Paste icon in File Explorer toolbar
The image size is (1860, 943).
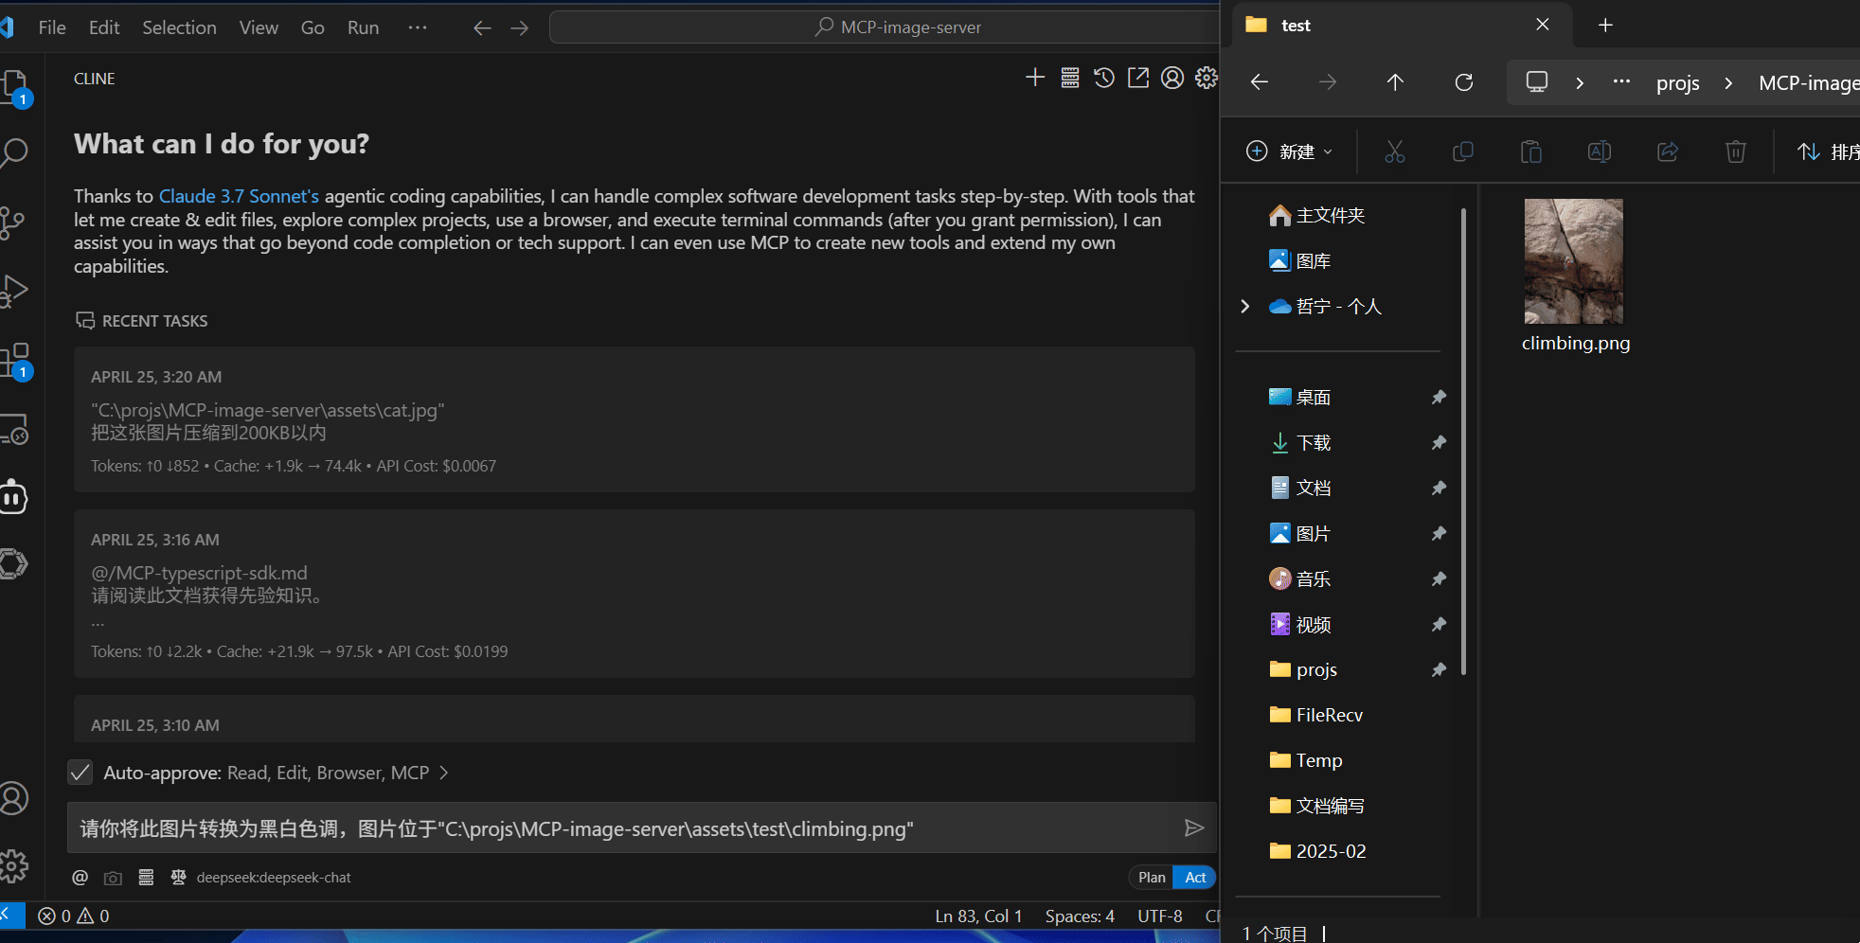[x=1531, y=151]
